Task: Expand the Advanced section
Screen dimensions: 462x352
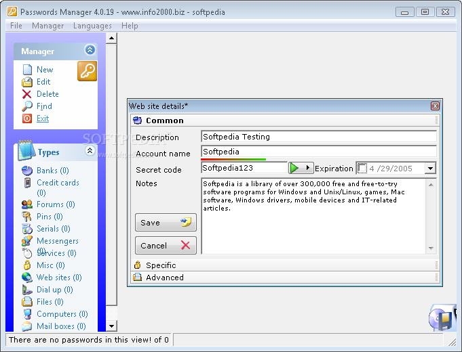Action: (285, 278)
